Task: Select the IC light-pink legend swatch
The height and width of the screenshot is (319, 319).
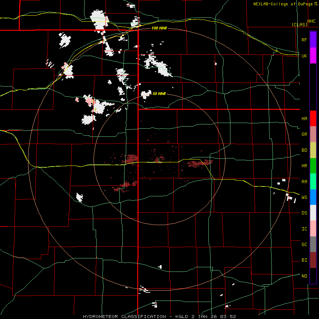Action: coord(313,229)
